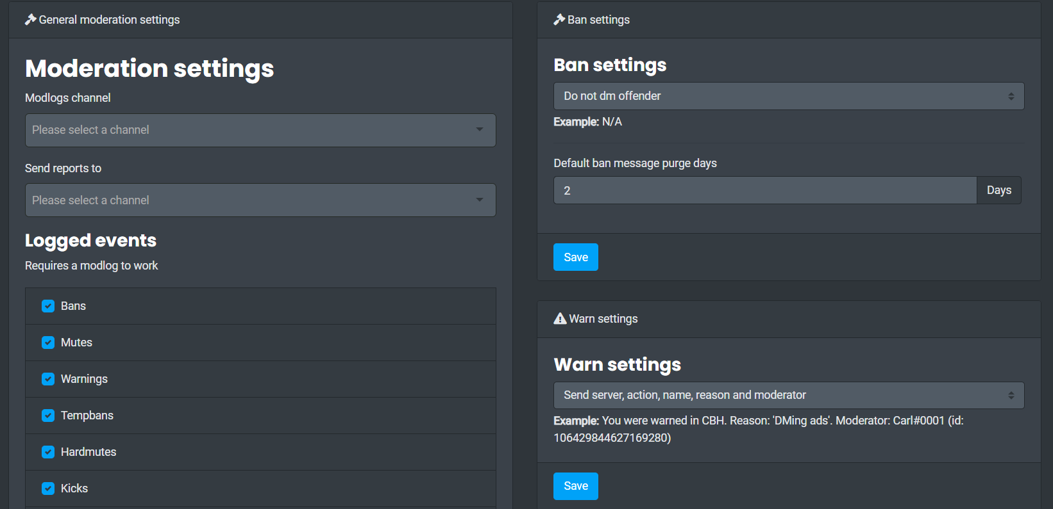The height and width of the screenshot is (509, 1053).
Task: Click the 'Moderation settings' heading
Action: (149, 69)
